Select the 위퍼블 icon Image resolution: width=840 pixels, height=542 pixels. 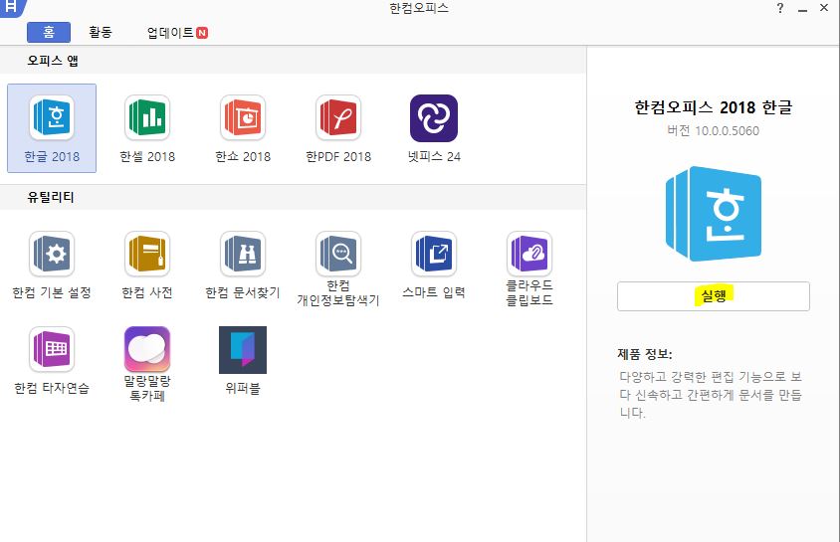(x=243, y=350)
